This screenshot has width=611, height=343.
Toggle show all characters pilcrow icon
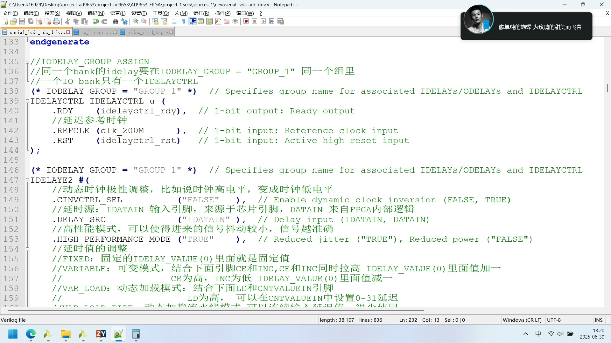click(184, 21)
